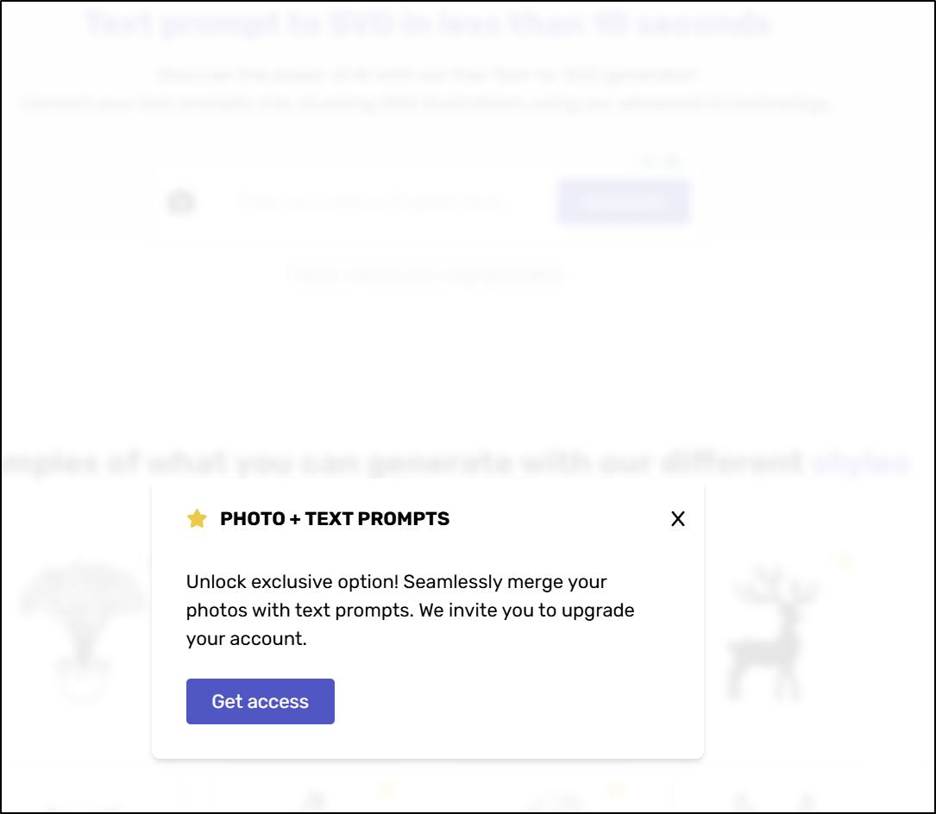Viewport: 936px width, 814px height.
Task: Click the yellow star icon in popup header
Action: (x=197, y=518)
